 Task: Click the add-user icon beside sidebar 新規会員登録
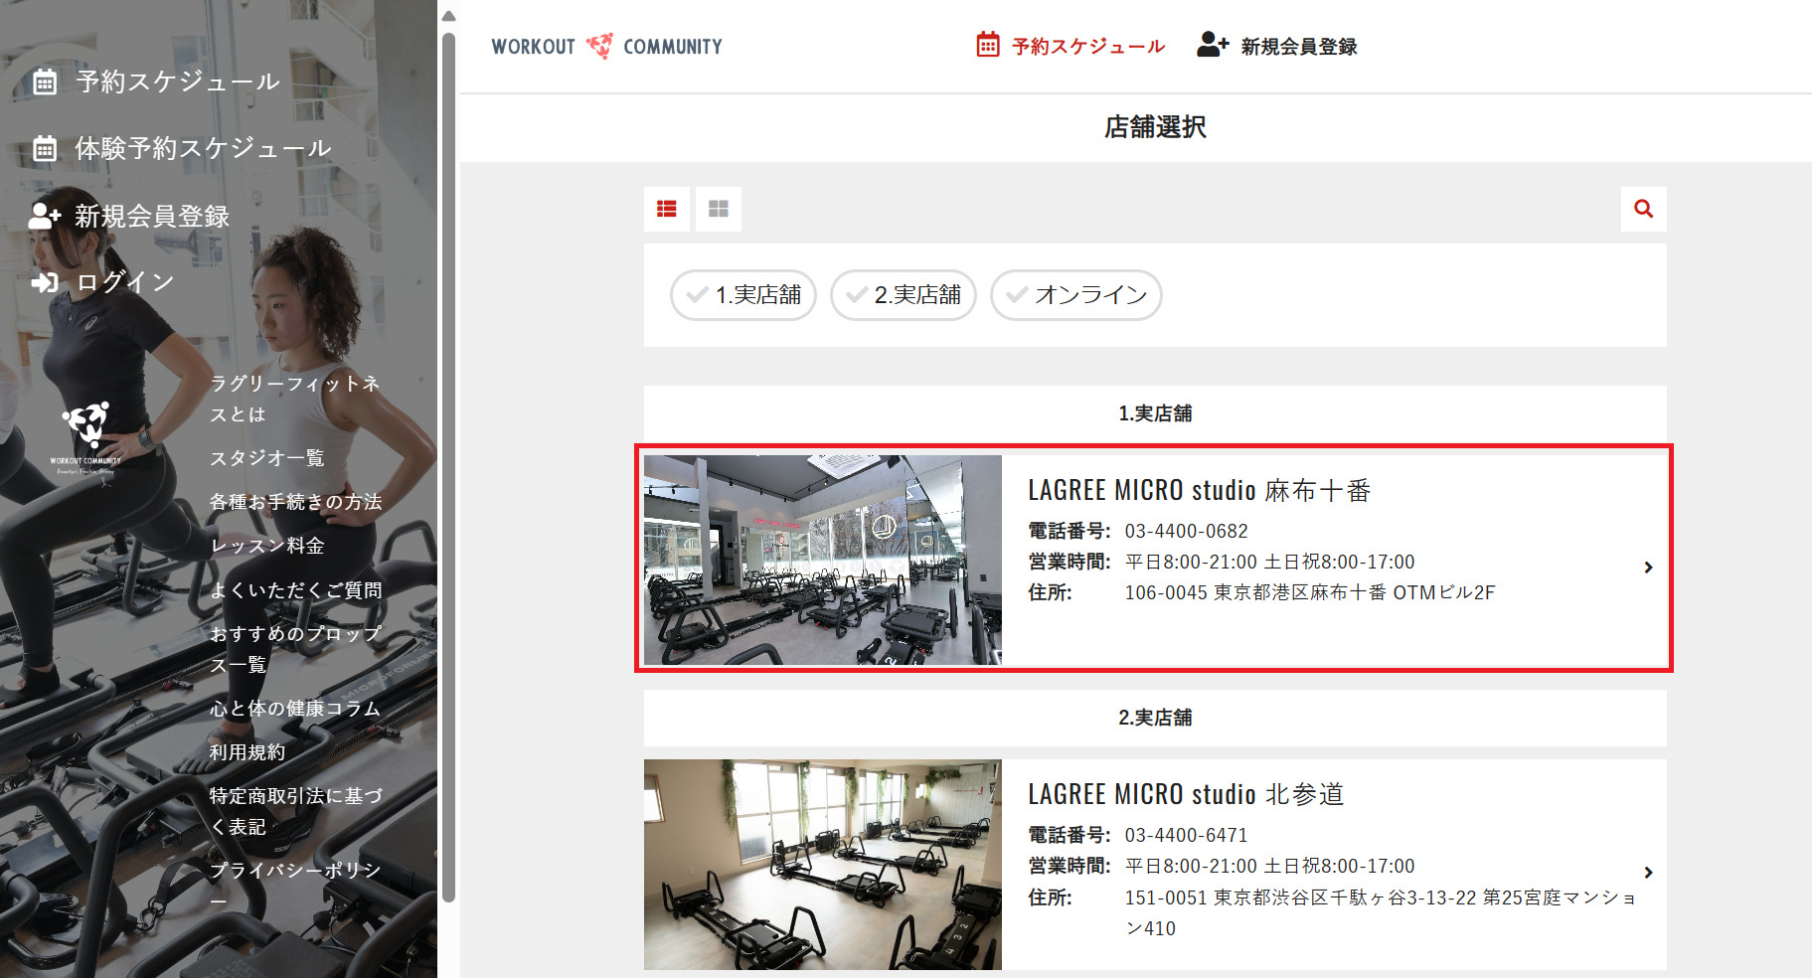(45, 216)
